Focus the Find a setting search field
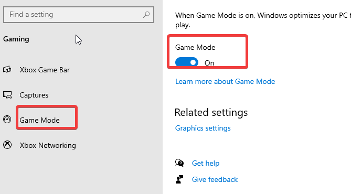351x194 pixels. 79,15
